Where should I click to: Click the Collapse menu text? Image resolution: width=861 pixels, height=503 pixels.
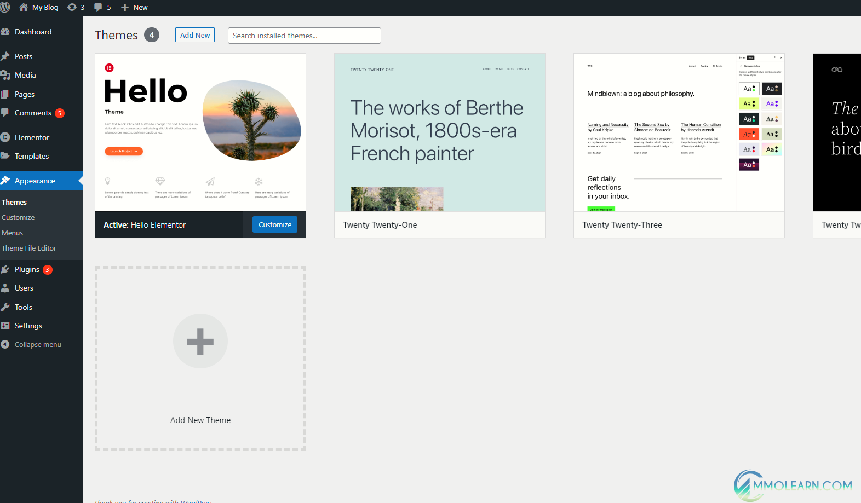pyautogui.click(x=38, y=344)
